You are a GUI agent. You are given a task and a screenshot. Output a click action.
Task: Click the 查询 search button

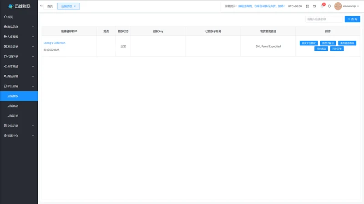pyautogui.click(x=352, y=19)
